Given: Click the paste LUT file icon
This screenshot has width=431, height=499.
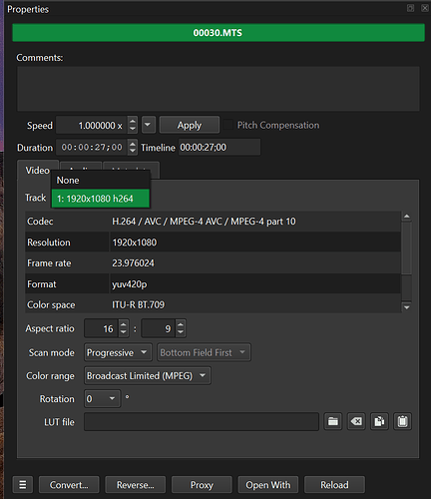Looking at the screenshot, I should [403, 421].
